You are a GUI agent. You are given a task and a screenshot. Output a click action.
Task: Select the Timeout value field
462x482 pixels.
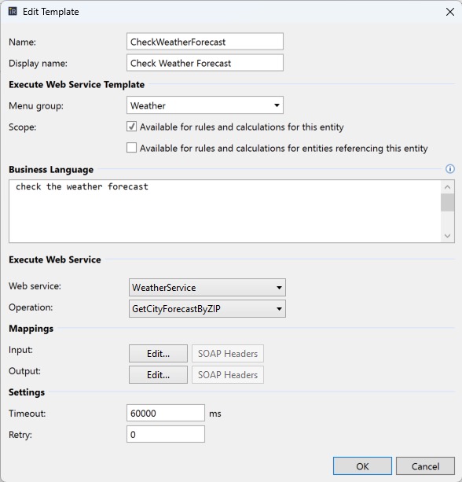click(x=166, y=413)
